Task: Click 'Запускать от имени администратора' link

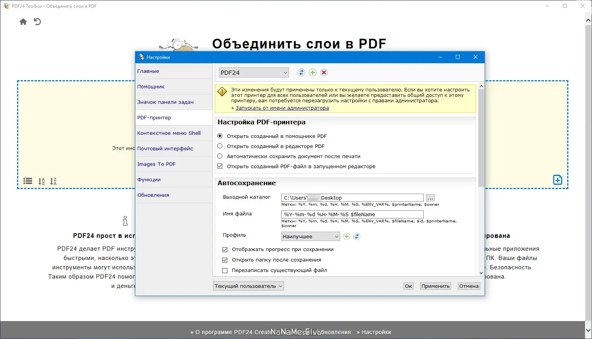Action: [282, 108]
